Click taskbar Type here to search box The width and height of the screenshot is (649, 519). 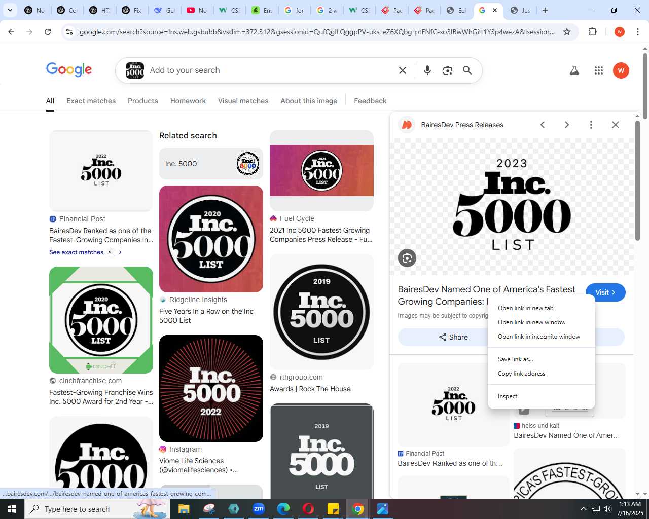(97, 509)
